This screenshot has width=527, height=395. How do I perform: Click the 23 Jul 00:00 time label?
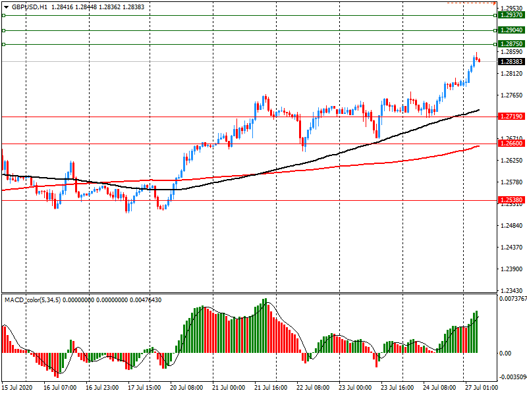pos(355,388)
